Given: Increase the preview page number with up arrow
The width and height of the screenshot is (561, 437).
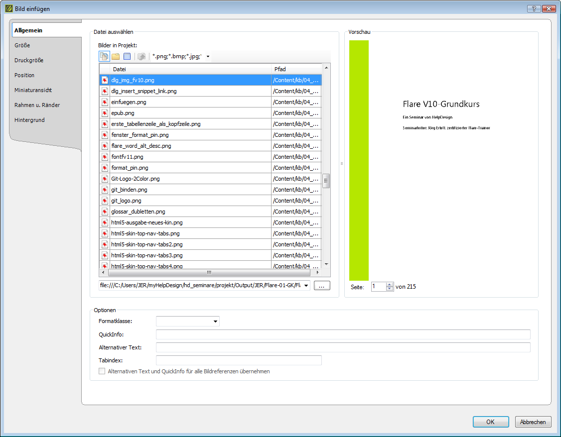Looking at the screenshot, I should (390, 285).
